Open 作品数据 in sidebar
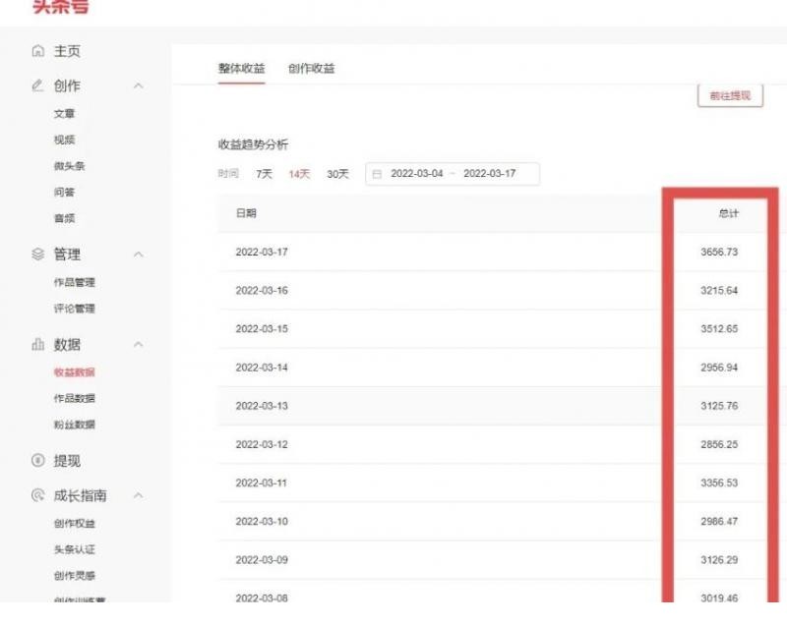The height and width of the screenshot is (625, 787). 75,398
